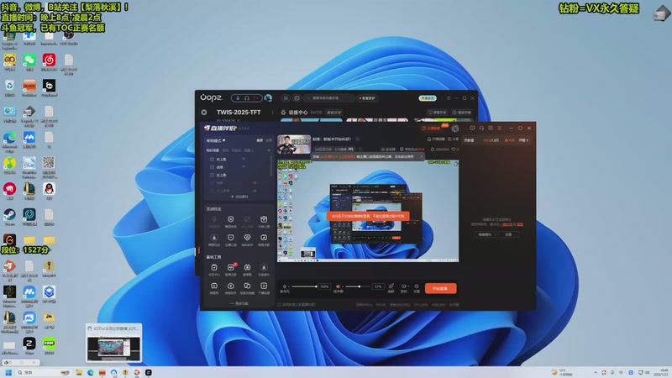Select the second scene tab next to 我的场景

[x=225, y=150]
